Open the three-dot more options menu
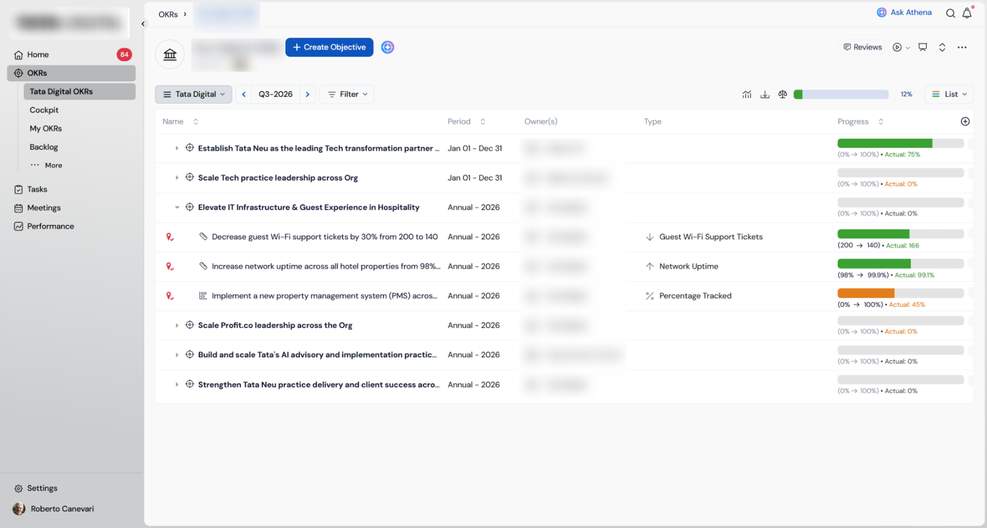 click(x=962, y=47)
